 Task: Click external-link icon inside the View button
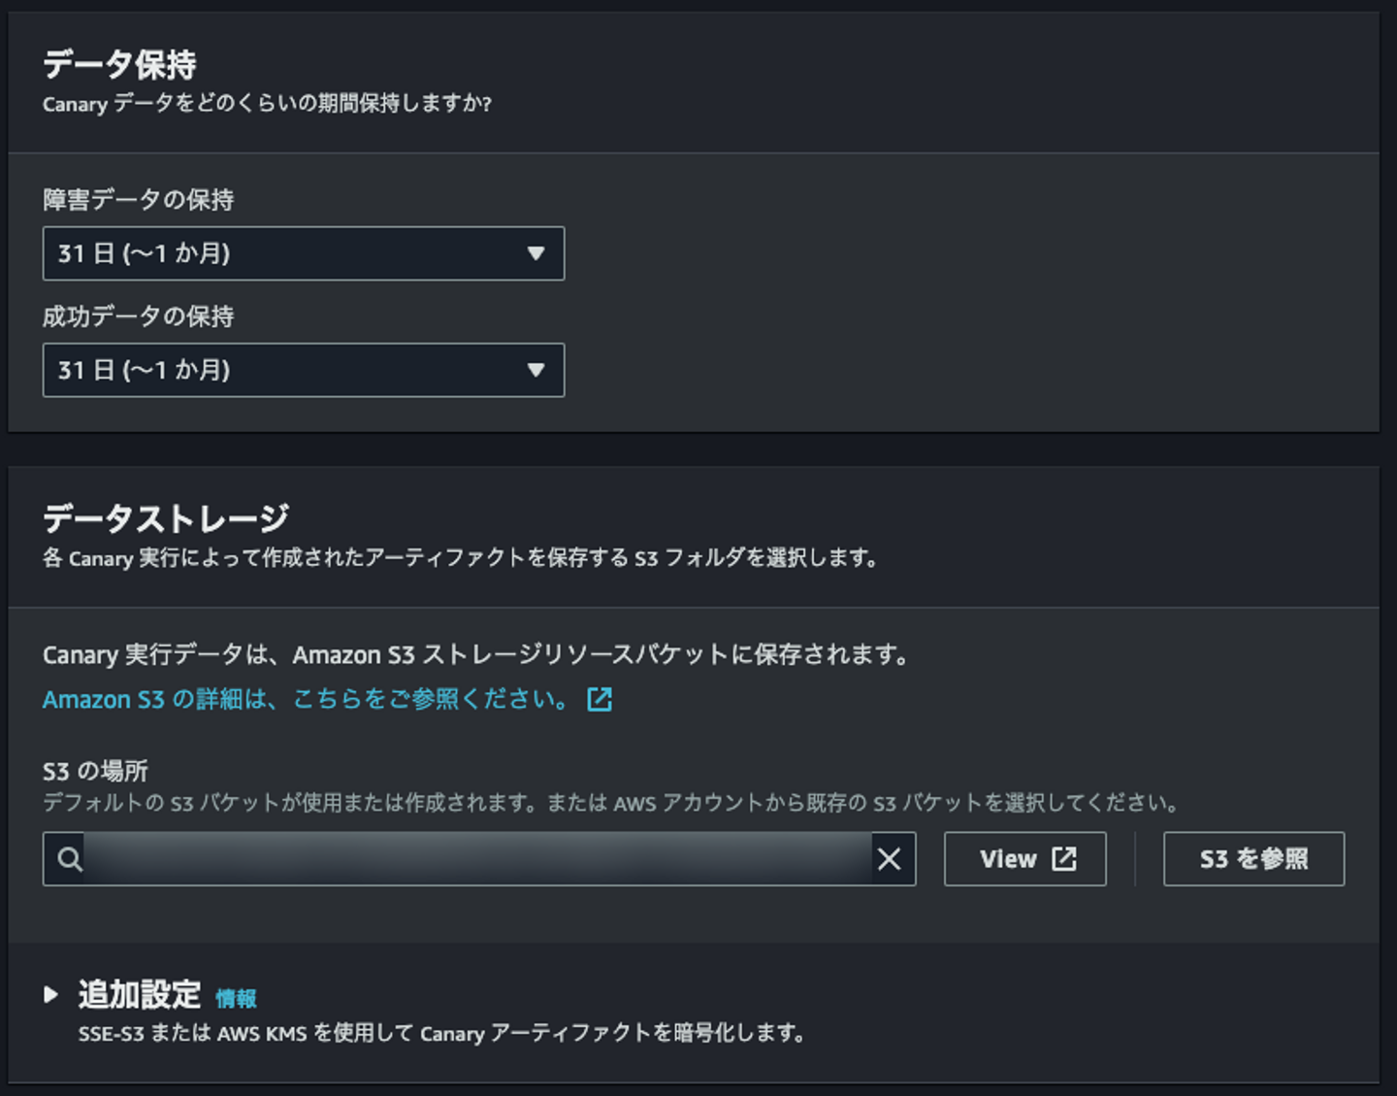(1064, 859)
